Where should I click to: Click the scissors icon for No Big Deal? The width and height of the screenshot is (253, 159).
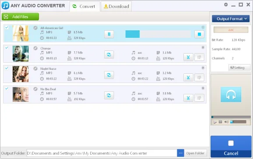(188, 98)
